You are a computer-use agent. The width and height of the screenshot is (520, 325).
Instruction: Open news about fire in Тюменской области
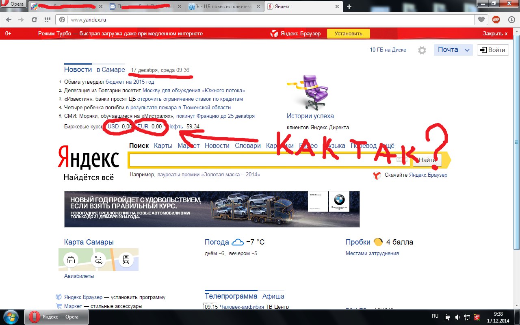pos(178,107)
